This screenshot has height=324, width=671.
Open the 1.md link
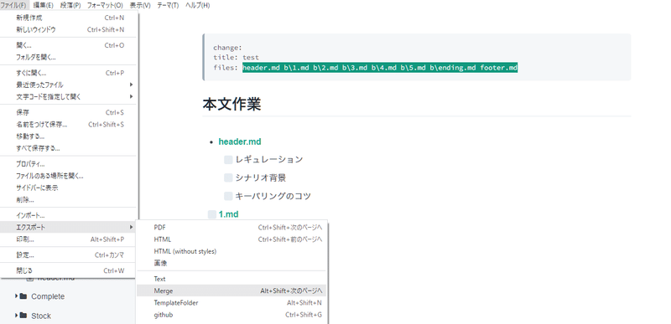[228, 214]
